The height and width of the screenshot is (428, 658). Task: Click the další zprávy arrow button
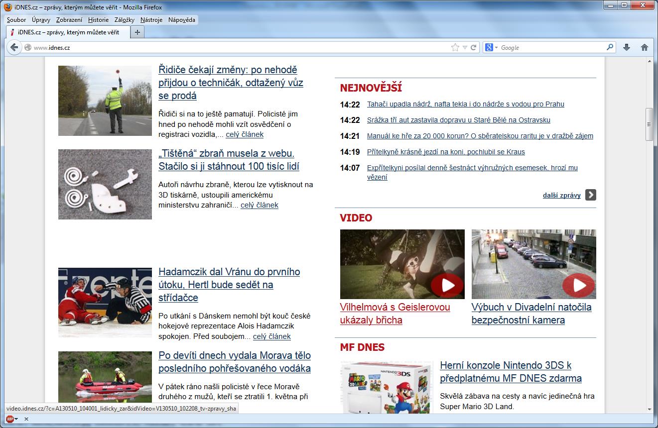tap(590, 195)
